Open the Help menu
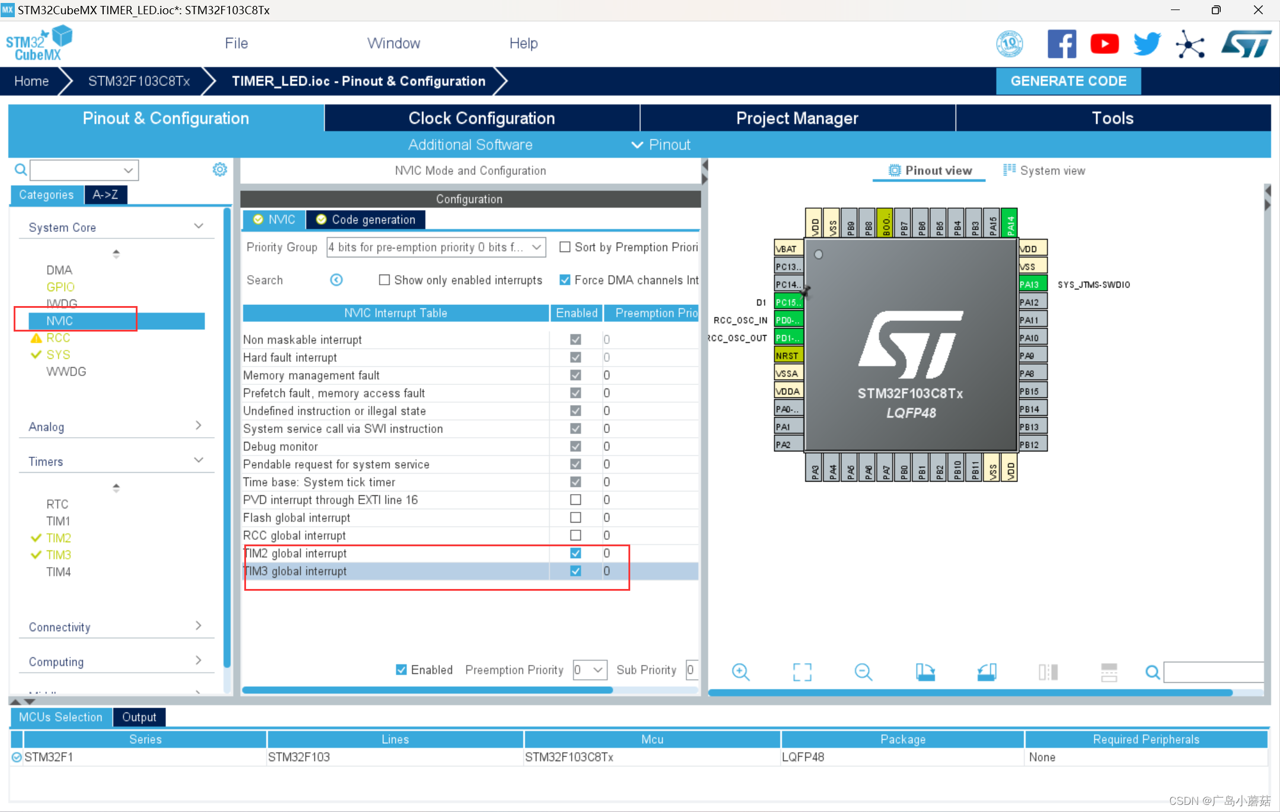 coord(523,43)
